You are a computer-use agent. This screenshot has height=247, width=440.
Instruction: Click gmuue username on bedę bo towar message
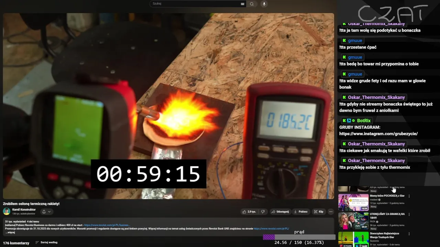pos(355,57)
